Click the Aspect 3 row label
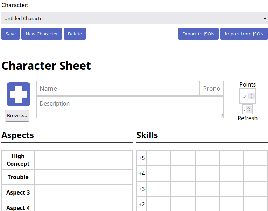 (x=18, y=192)
